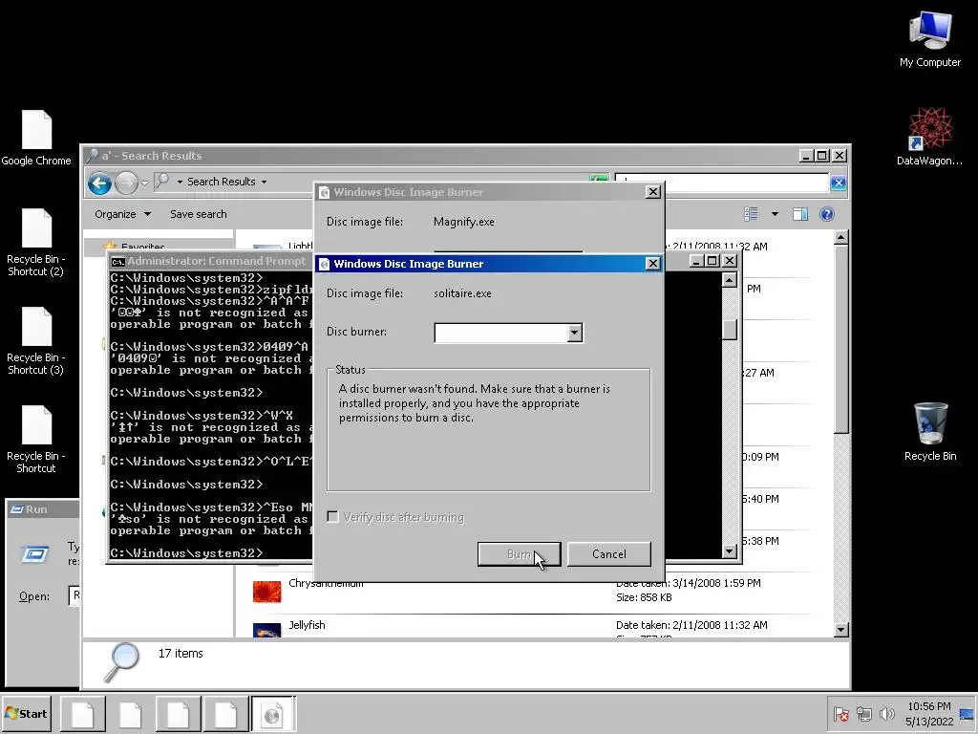Click the Command Prompt title bar icon
978x734 pixels.
[x=117, y=262]
